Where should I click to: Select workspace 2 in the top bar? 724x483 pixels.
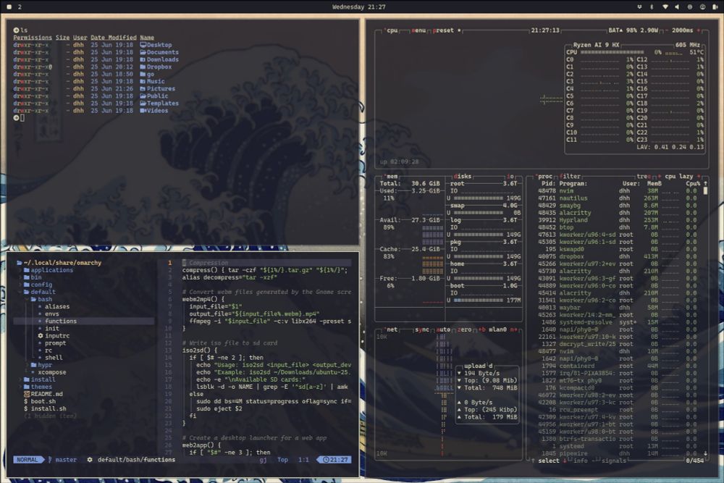pos(20,7)
